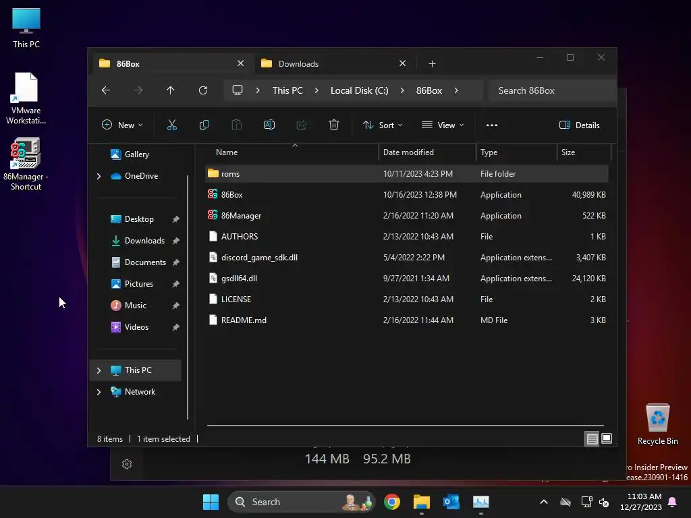Expand the OneDrive tree node

(x=99, y=176)
